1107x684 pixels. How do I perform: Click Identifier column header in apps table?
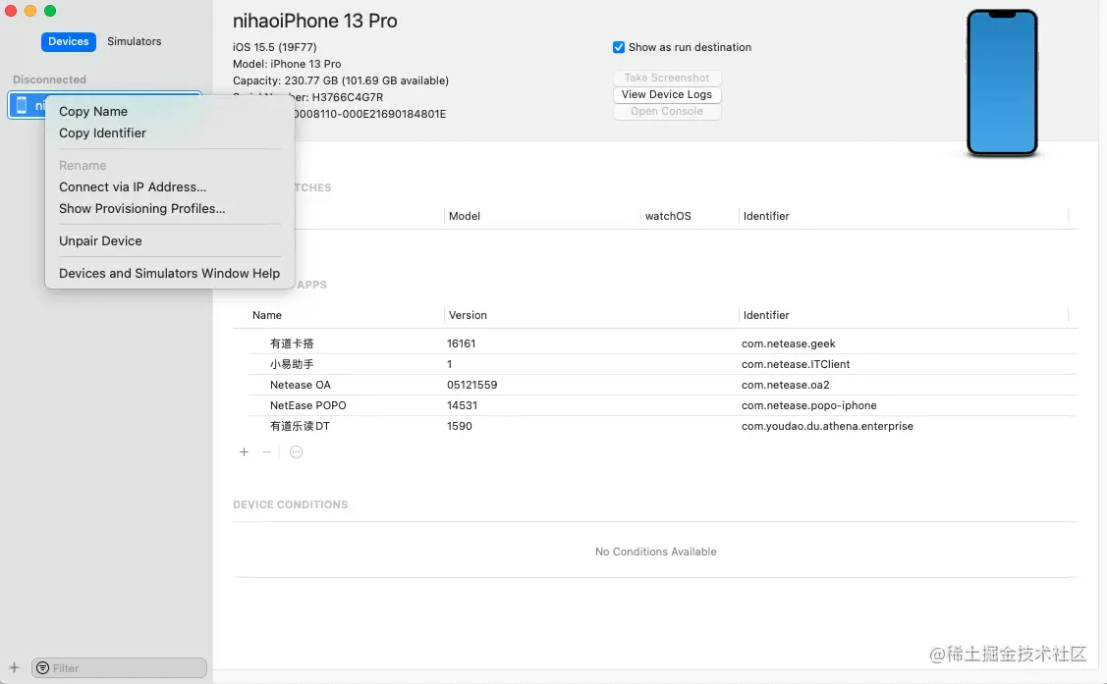pos(766,315)
